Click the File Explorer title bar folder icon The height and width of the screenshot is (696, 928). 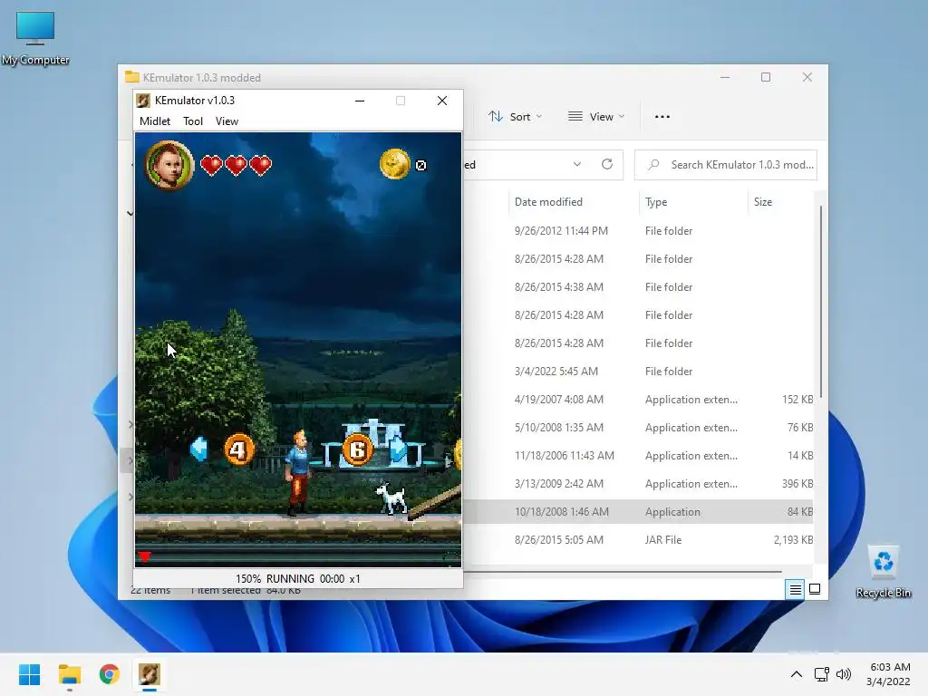point(132,77)
